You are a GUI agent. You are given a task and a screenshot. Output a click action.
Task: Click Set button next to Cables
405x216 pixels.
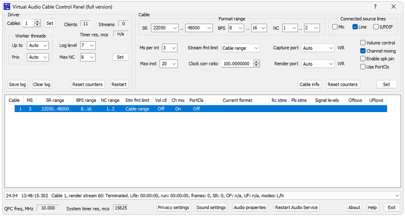(x=50, y=23)
